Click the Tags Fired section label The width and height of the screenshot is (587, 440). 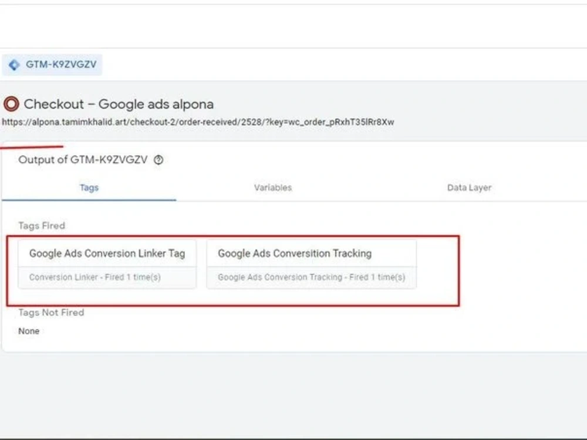42,226
